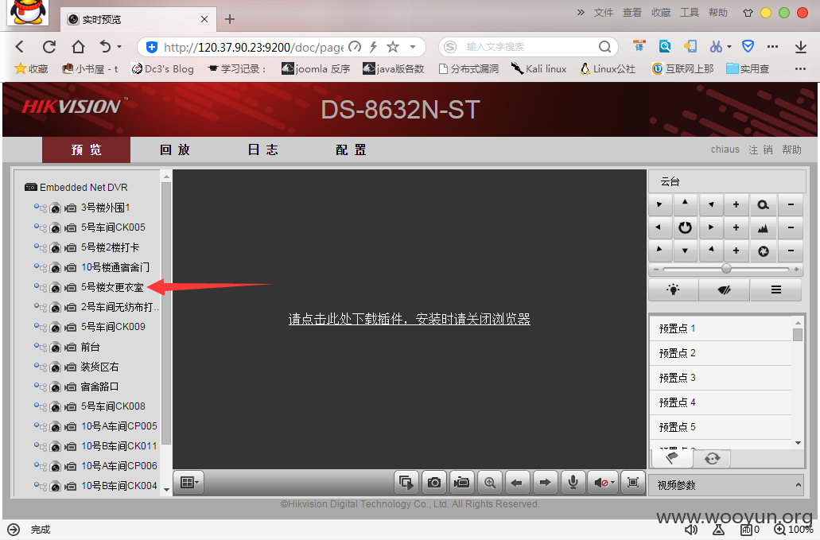Move PTZ camera down
The image size is (820, 540).
685,251
